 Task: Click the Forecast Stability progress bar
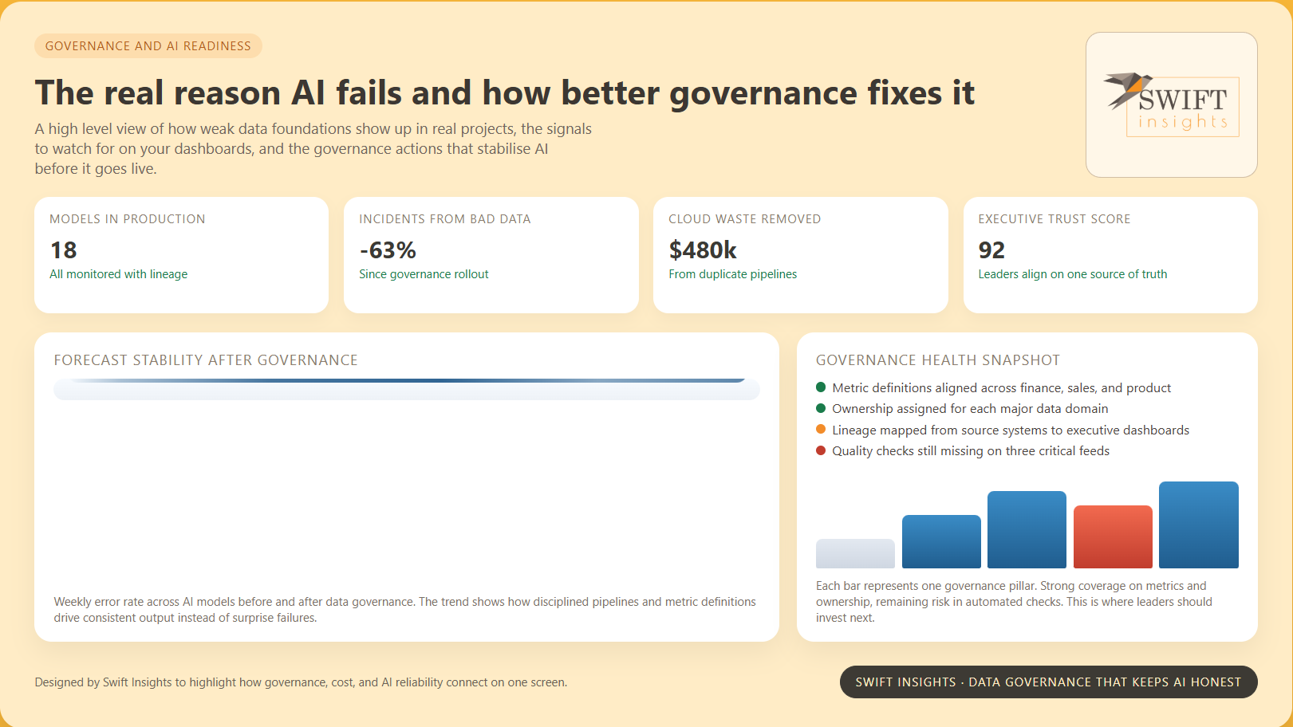point(406,389)
